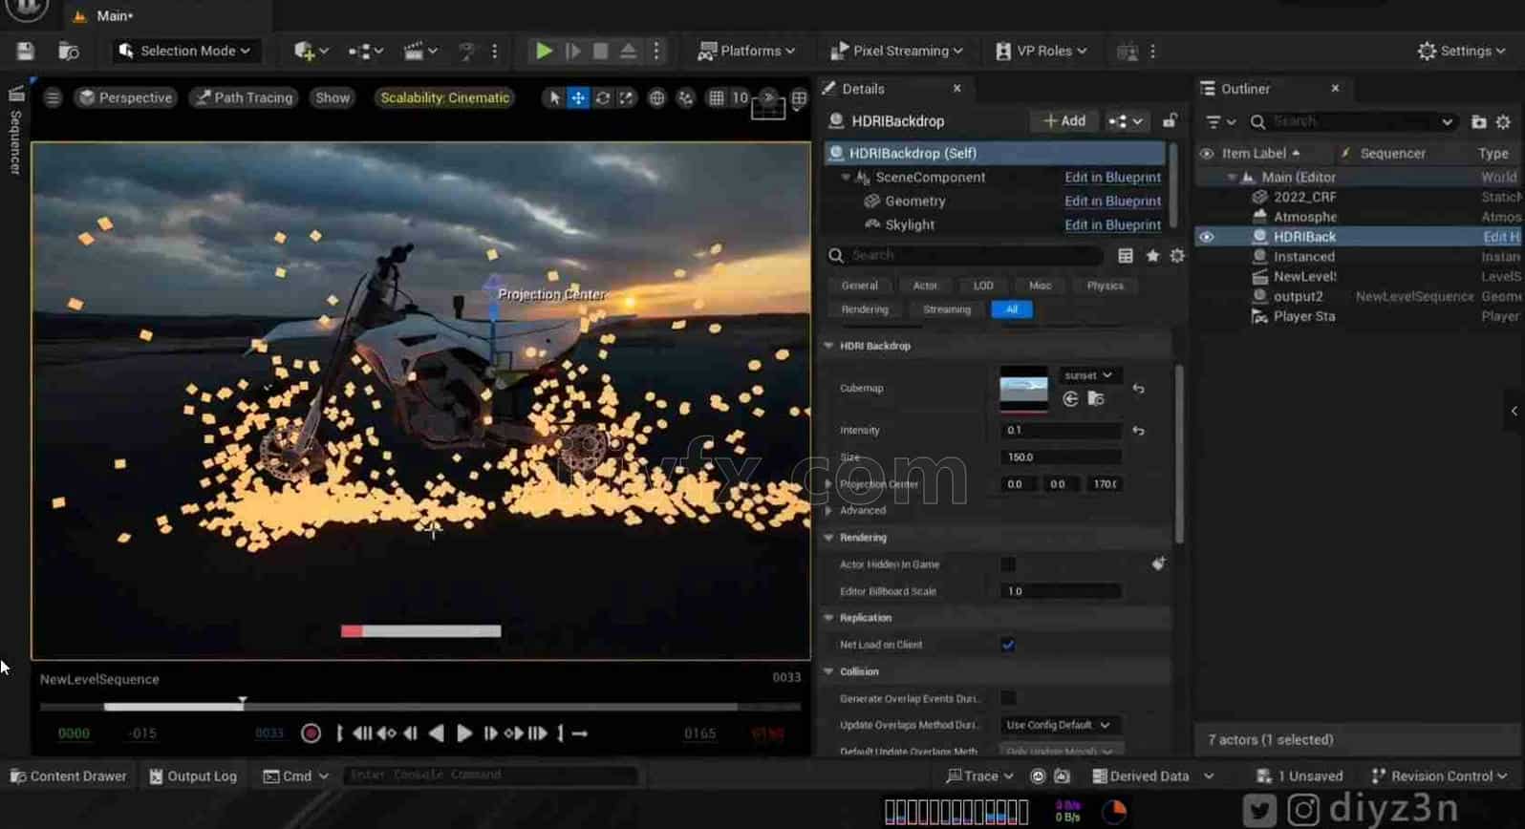Open the Cinematics clapperboard dropdown
This screenshot has height=829, width=1525.
coord(420,51)
